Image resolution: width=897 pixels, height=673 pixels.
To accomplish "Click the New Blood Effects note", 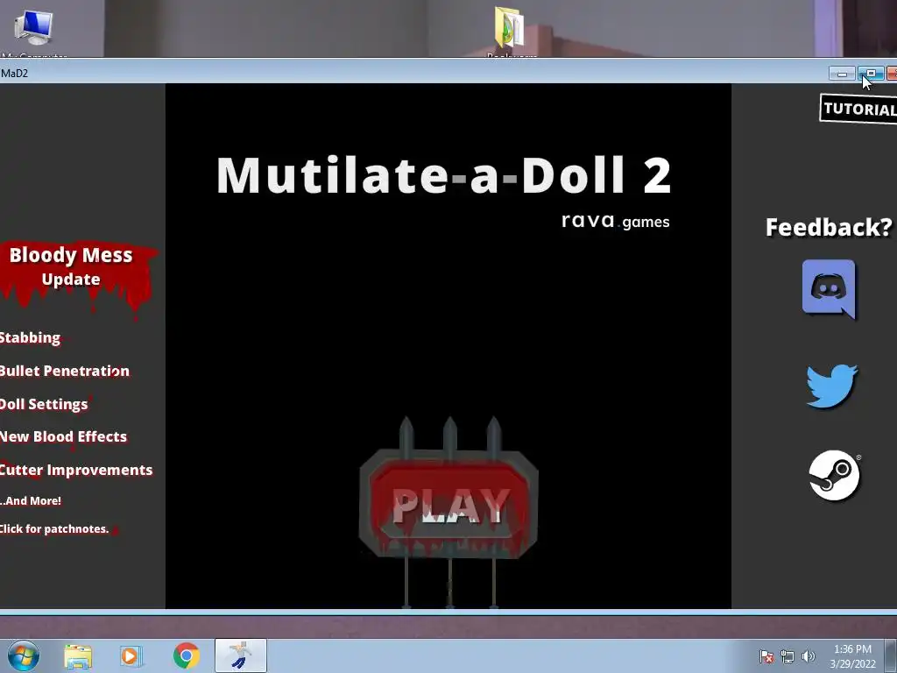I will pos(63,436).
